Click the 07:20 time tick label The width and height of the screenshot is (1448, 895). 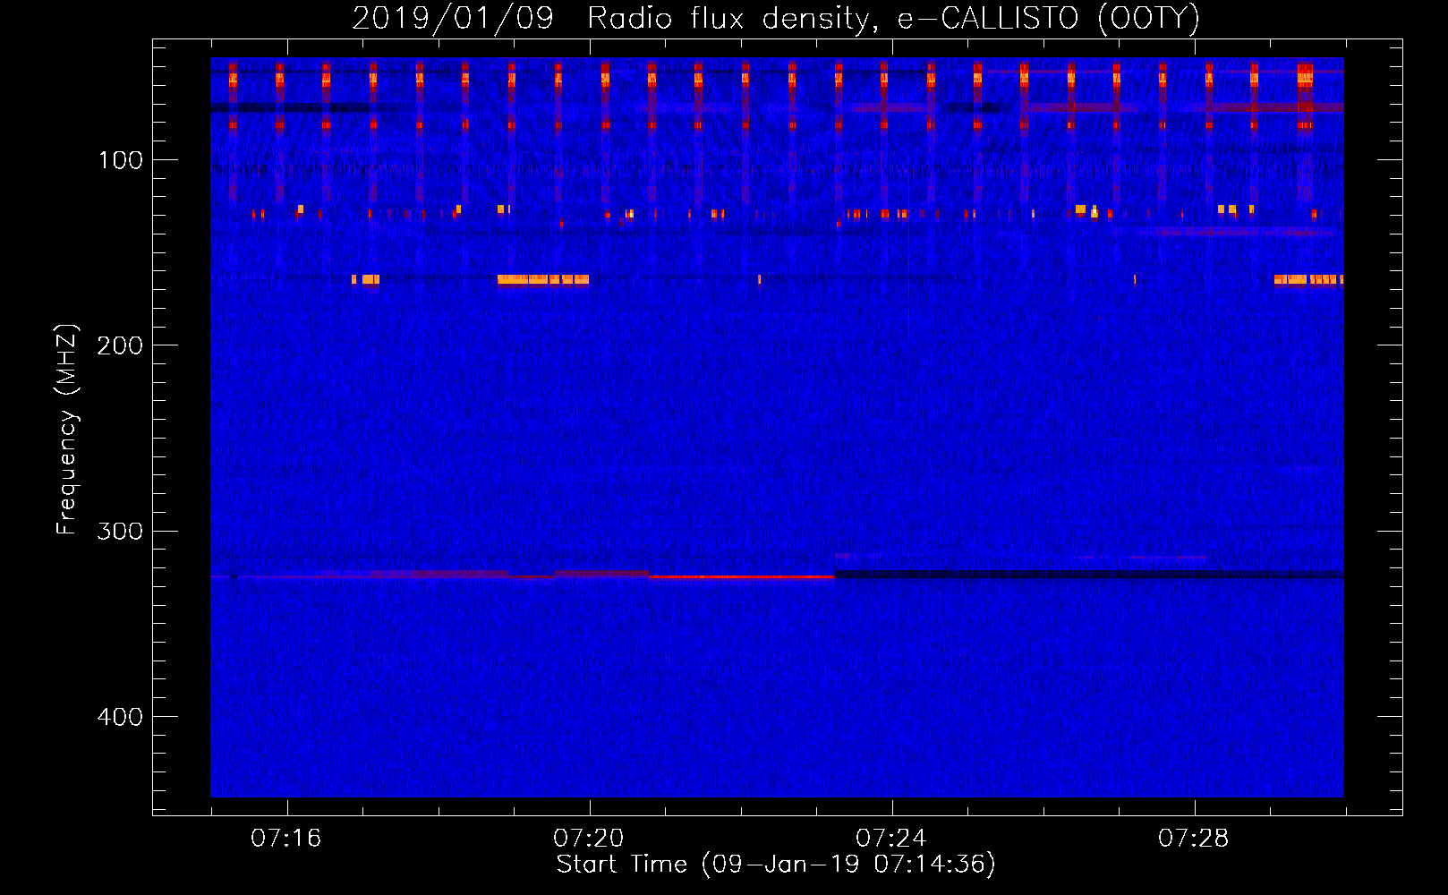pyautogui.click(x=589, y=839)
